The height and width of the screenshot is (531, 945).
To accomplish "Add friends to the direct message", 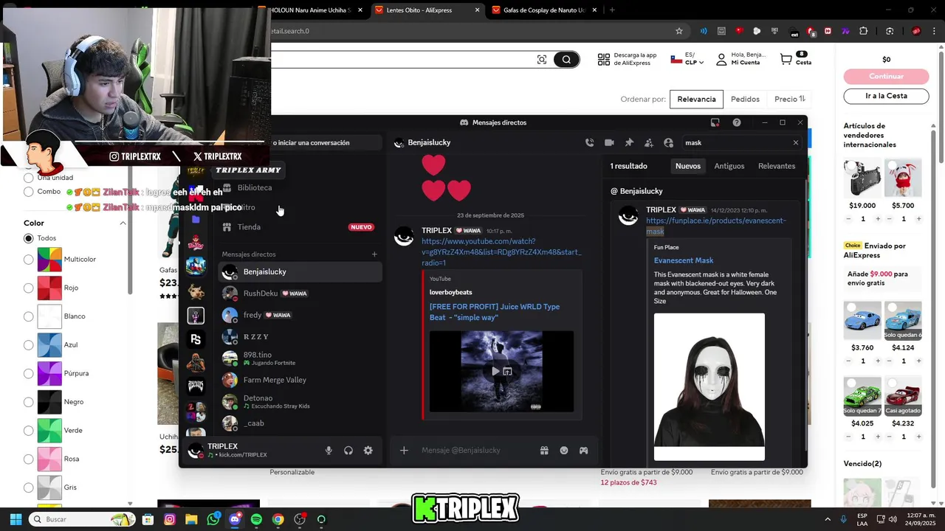I will [x=648, y=142].
